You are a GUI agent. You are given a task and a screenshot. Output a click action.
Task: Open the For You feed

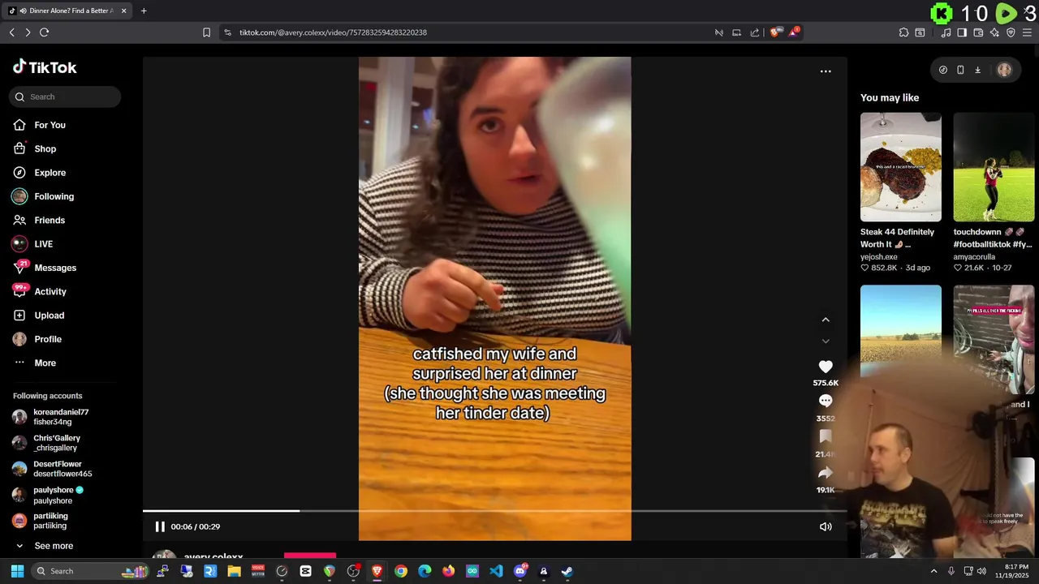click(50, 125)
